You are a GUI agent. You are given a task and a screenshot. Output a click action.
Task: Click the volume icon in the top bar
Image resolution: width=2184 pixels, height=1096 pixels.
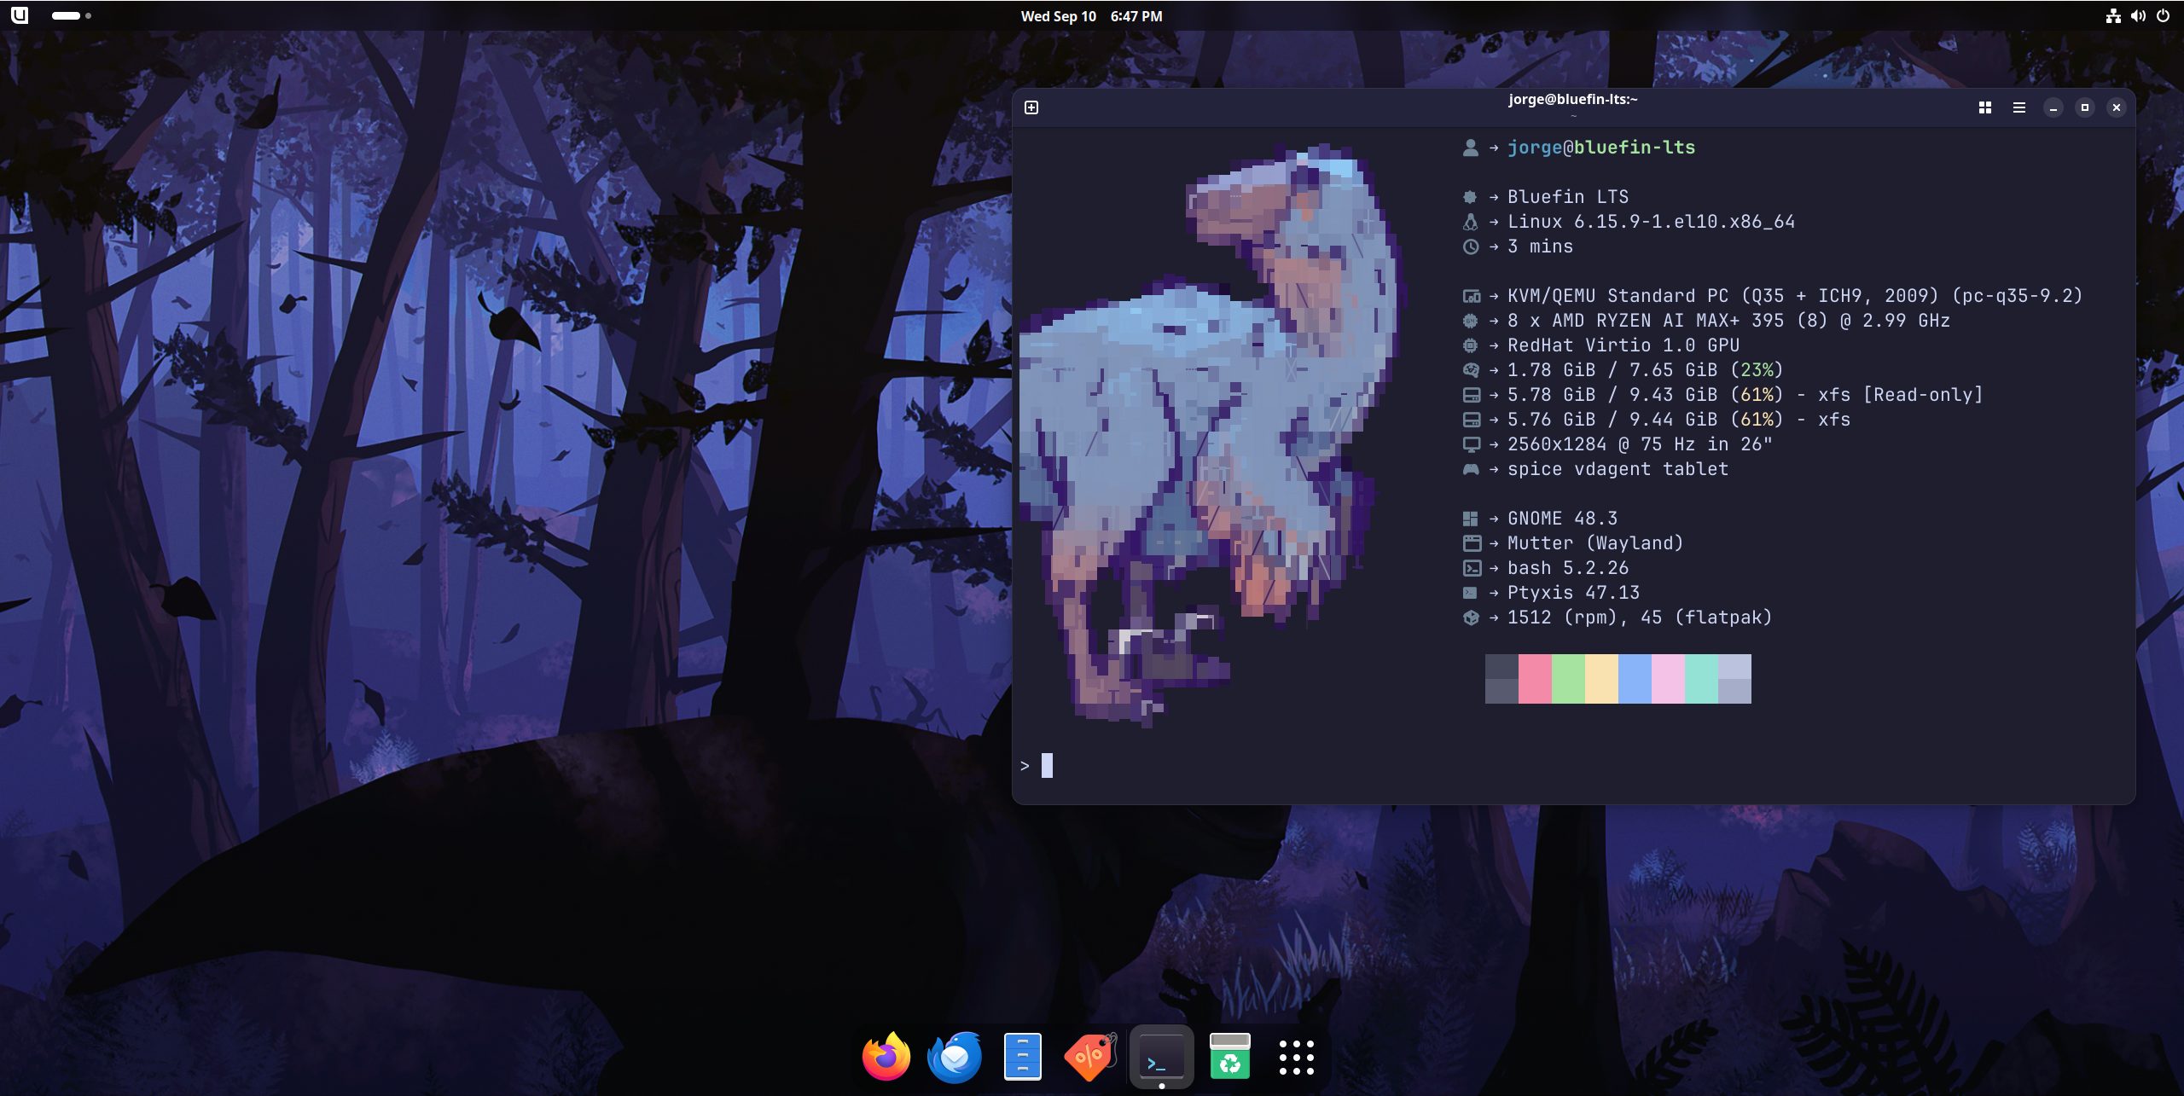pyautogui.click(x=2138, y=16)
